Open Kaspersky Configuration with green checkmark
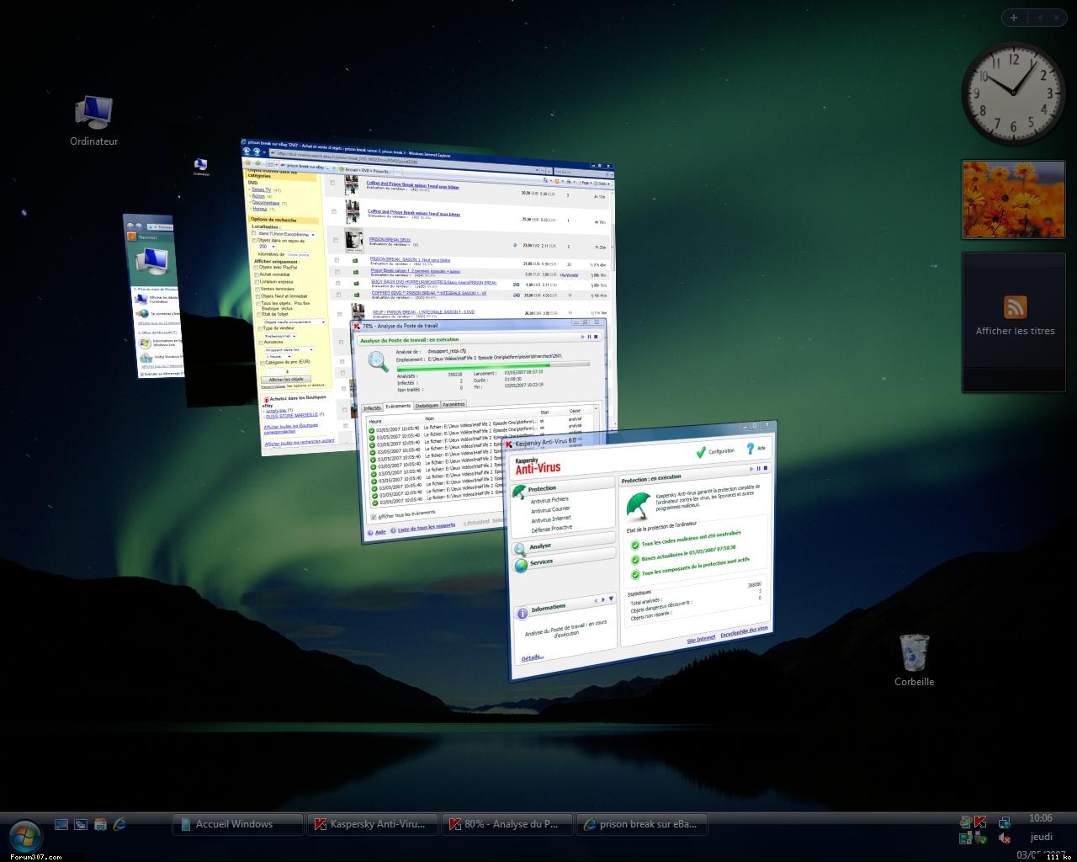1077x862 pixels. (701, 452)
